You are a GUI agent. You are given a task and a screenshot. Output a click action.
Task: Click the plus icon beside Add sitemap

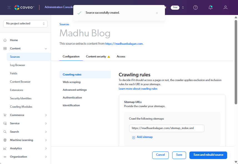pyautogui.click(x=133, y=137)
